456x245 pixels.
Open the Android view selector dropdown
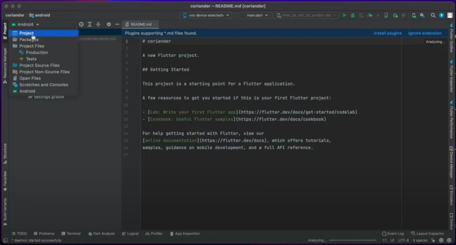pyautogui.click(x=25, y=24)
